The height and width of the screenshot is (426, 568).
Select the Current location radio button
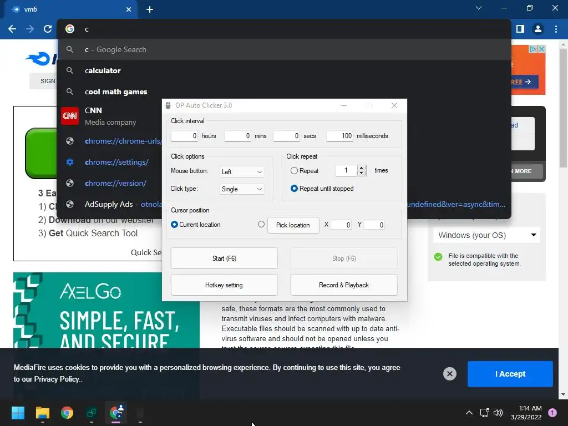tap(174, 225)
